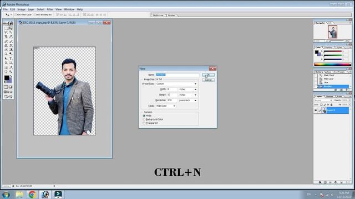The height and width of the screenshot is (199, 355).
Task: Click the Resolution value field
Action: click(172, 101)
